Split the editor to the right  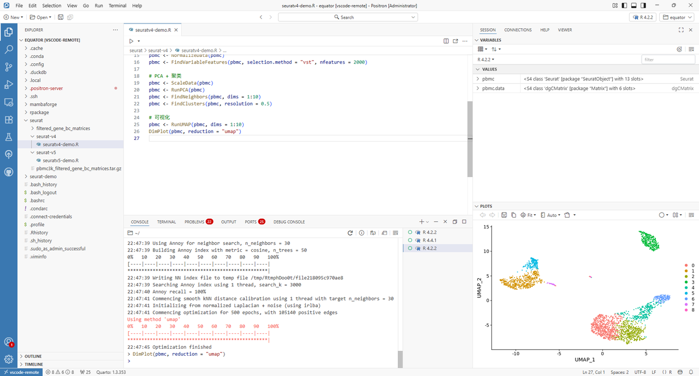coord(446,41)
